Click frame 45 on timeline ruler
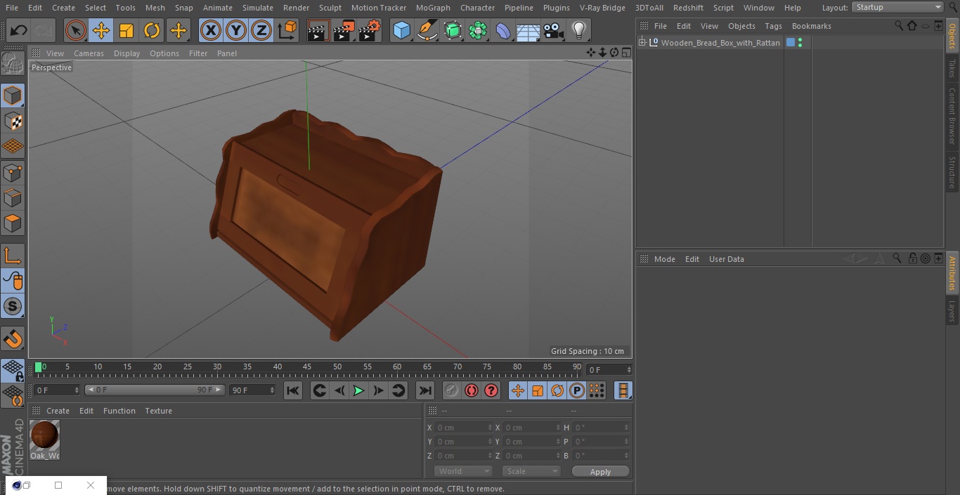The image size is (960, 495). click(x=307, y=367)
